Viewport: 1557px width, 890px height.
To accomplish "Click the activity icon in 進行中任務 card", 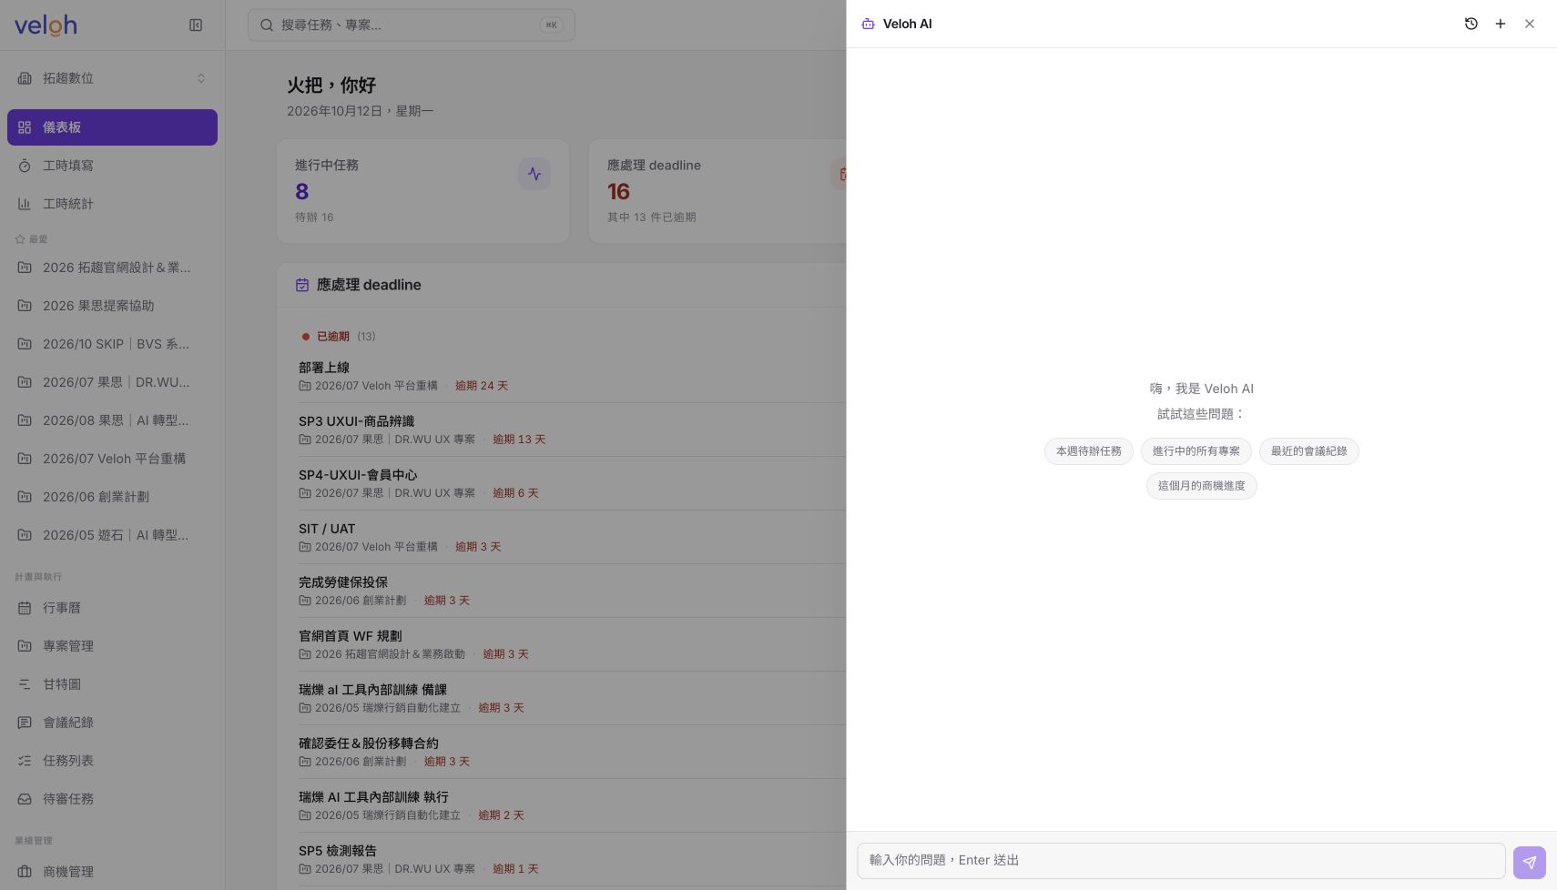I will (x=534, y=174).
